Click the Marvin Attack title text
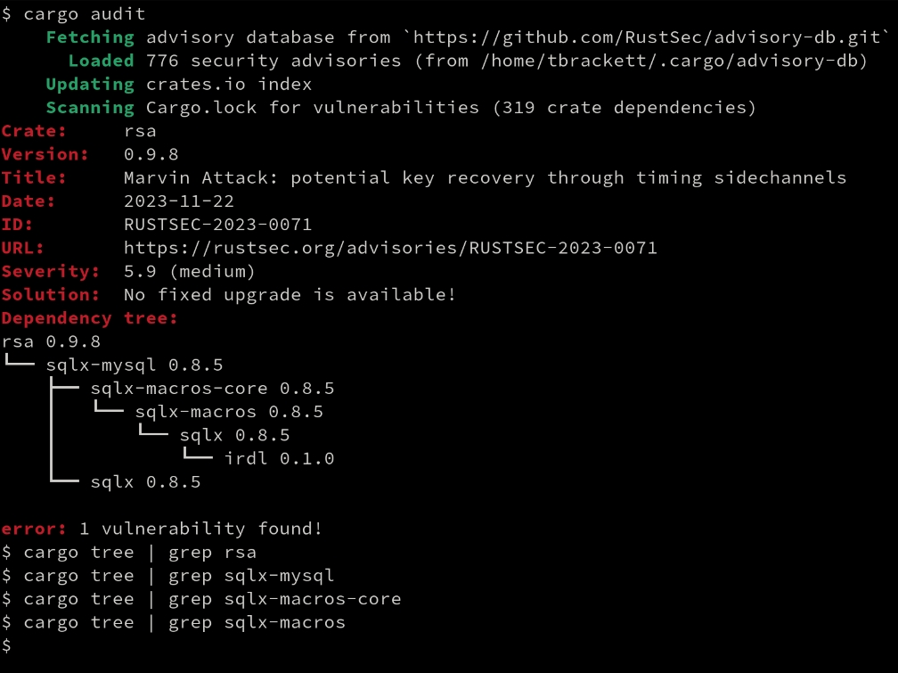The image size is (898, 673). (485, 178)
